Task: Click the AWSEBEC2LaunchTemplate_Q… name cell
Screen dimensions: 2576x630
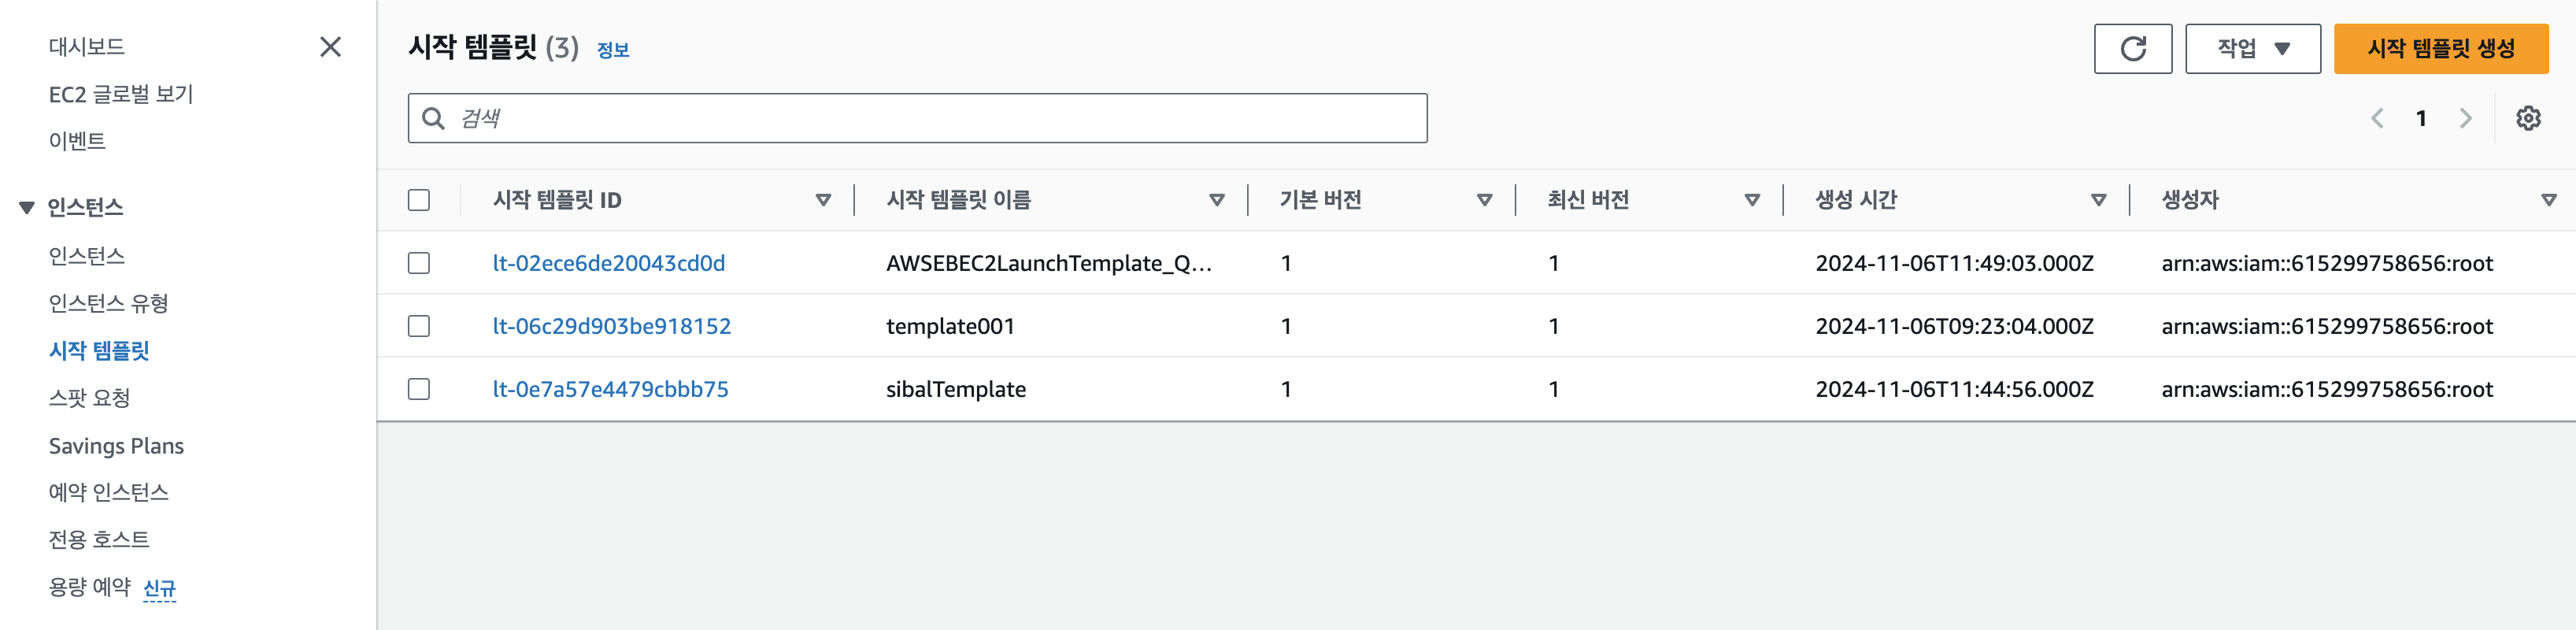Action: point(1049,263)
